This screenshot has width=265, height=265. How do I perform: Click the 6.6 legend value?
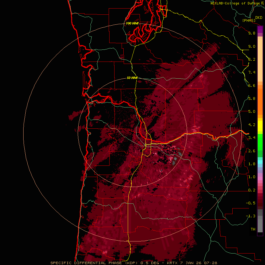click(252, 85)
